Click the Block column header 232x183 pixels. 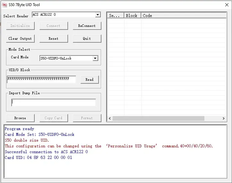[x=132, y=15]
